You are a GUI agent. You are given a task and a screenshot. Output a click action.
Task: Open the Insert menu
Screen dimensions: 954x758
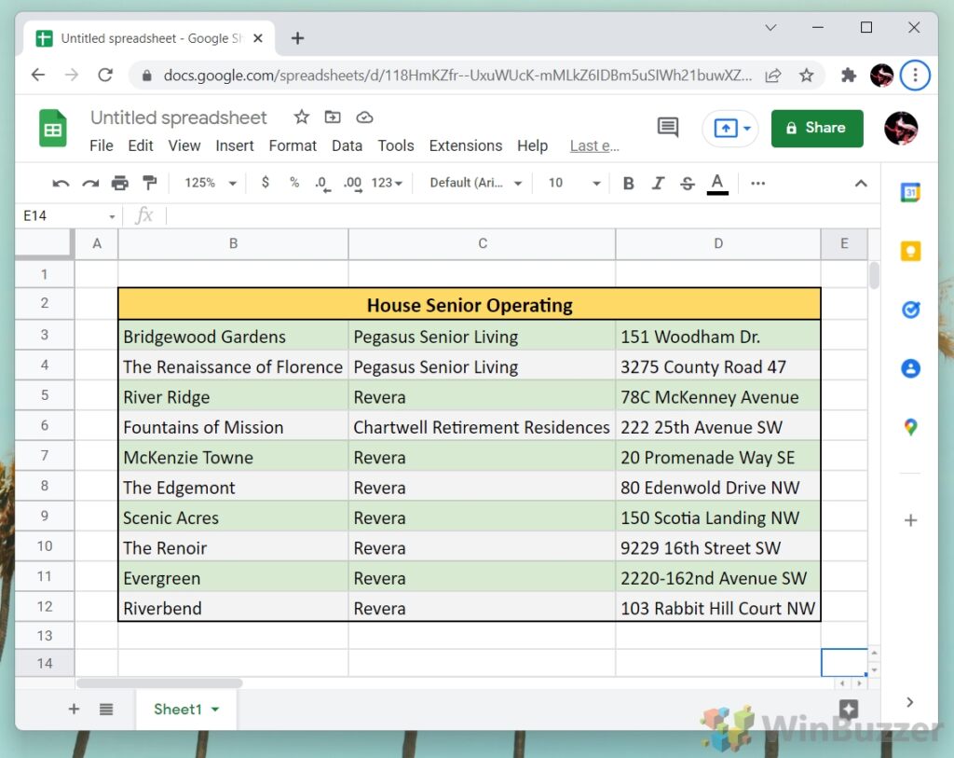pos(235,145)
